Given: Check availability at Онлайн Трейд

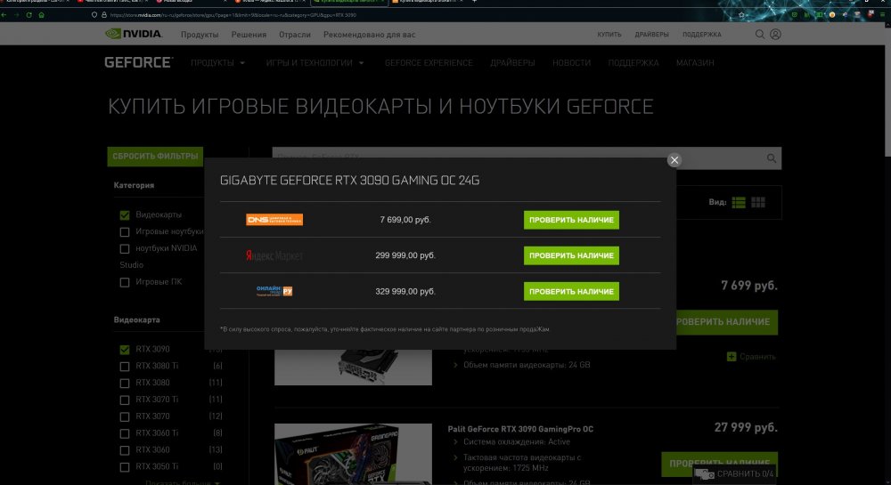Looking at the screenshot, I should point(571,292).
